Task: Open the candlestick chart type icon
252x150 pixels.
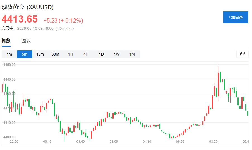Action: point(242,54)
